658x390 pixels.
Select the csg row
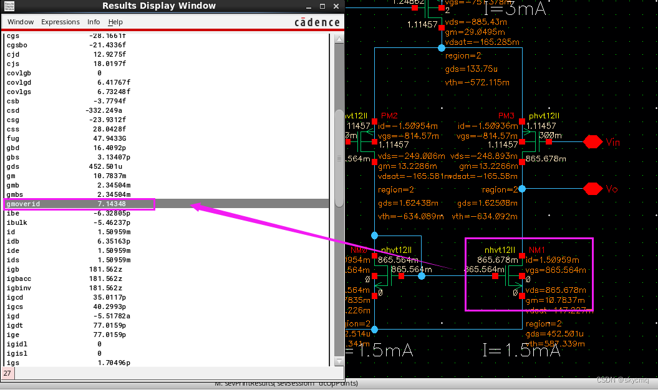coord(166,120)
